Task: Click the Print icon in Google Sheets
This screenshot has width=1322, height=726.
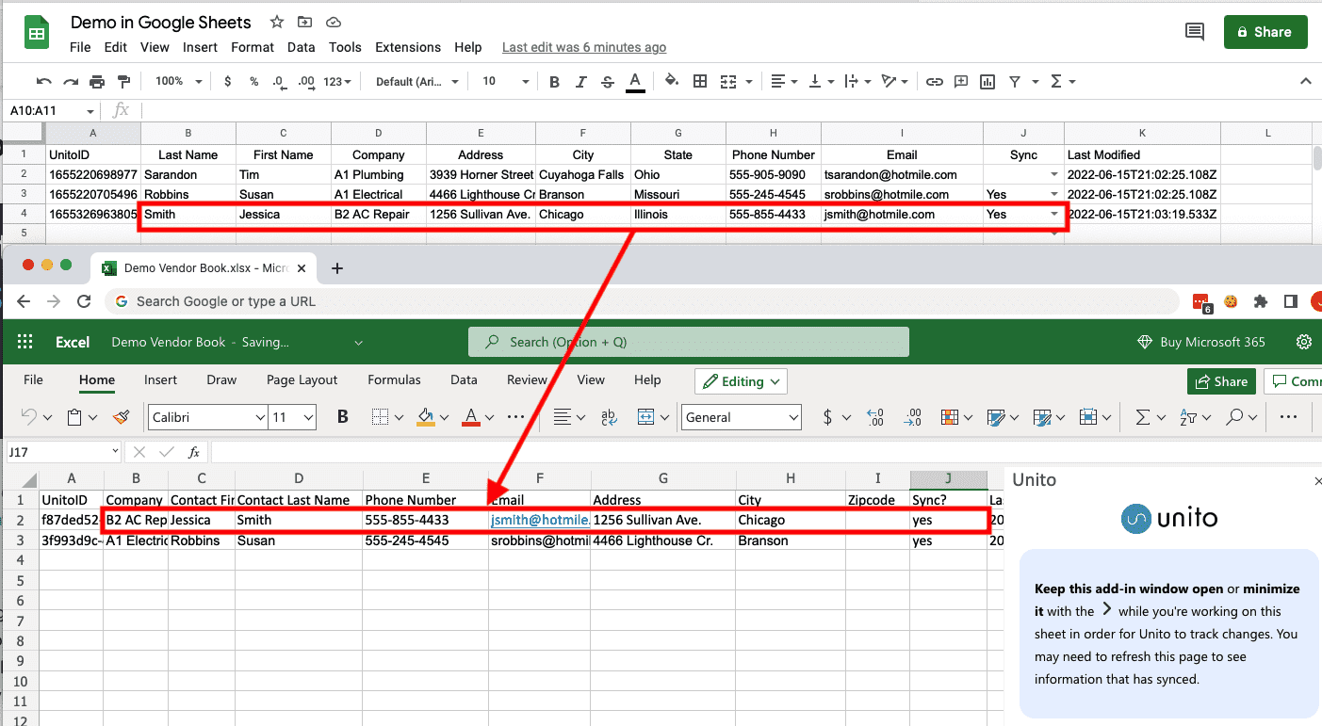Action: point(96,81)
